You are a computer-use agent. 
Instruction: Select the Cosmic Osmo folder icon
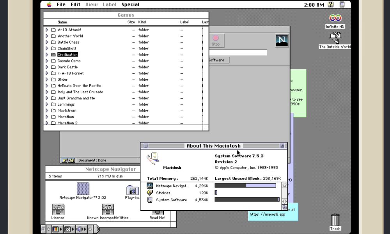[53, 61]
